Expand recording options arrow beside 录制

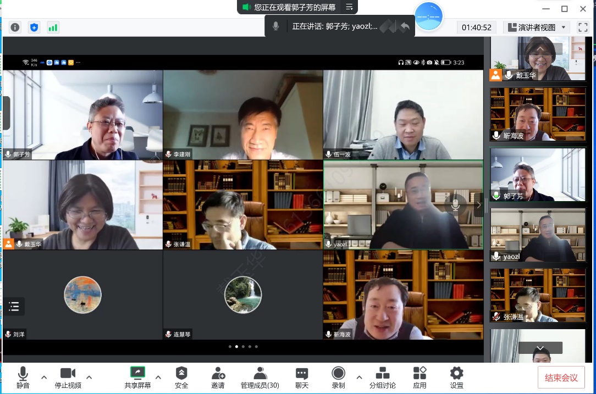359,378
